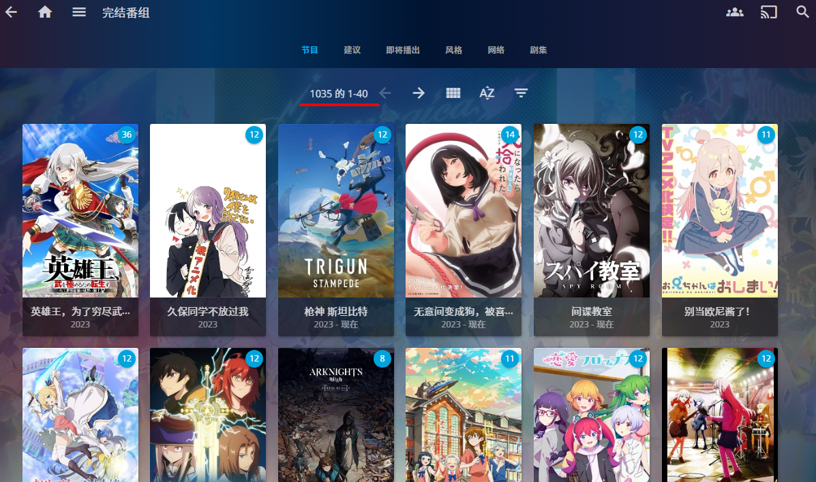The image size is (816, 482).
Task: Click '2023 - 现在' under 间谍教室
Action: (591, 325)
